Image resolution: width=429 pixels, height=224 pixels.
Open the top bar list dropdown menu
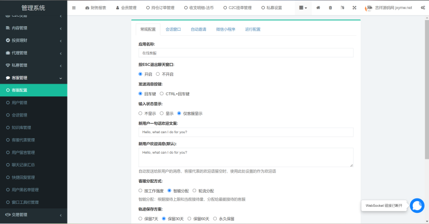303,8
